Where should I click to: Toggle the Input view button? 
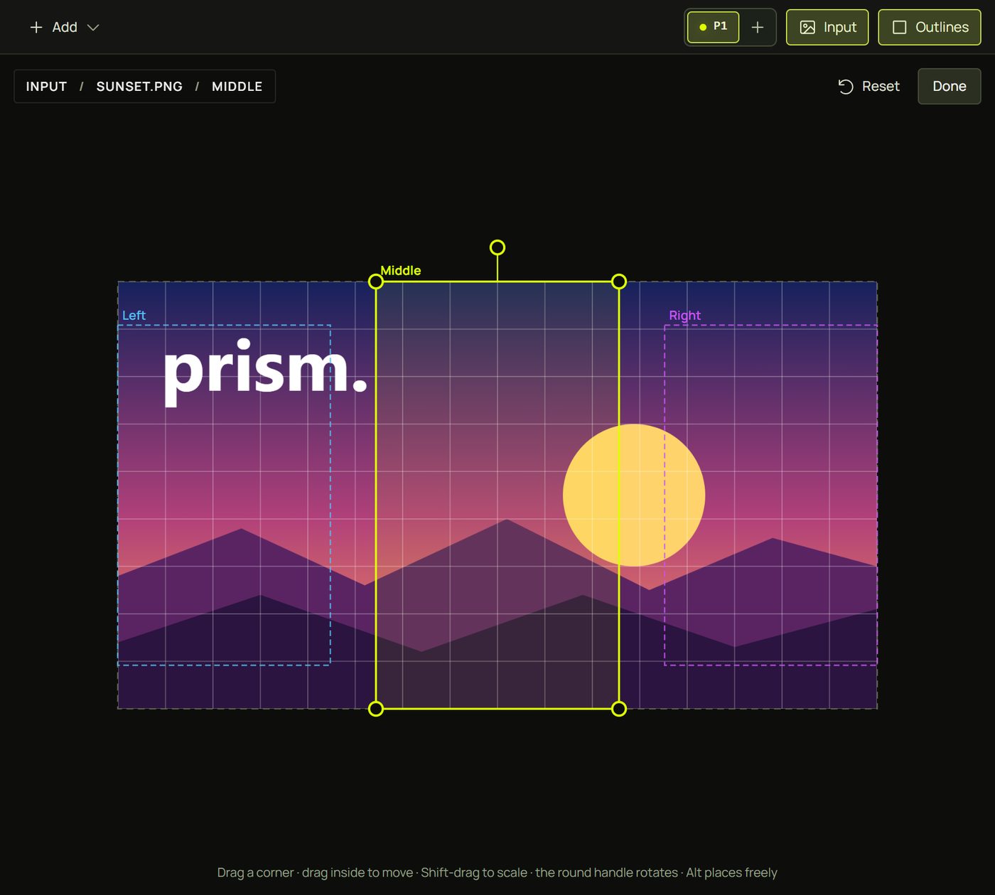coord(827,27)
